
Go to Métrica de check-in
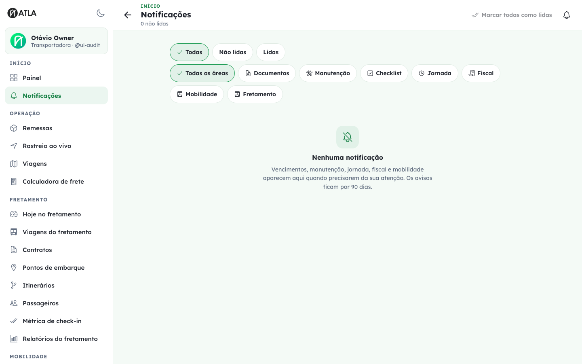[56, 321]
